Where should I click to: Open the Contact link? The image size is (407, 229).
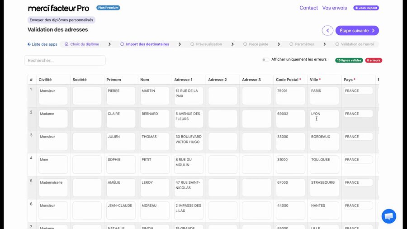[x=308, y=8]
